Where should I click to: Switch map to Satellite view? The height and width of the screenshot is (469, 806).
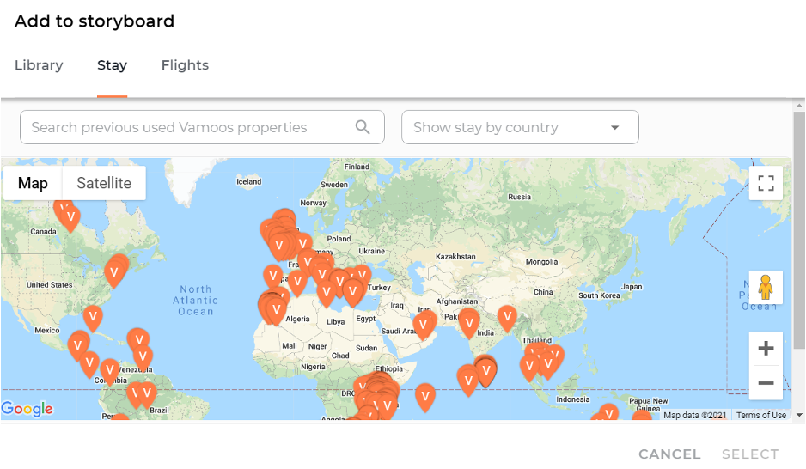pyautogui.click(x=104, y=183)
